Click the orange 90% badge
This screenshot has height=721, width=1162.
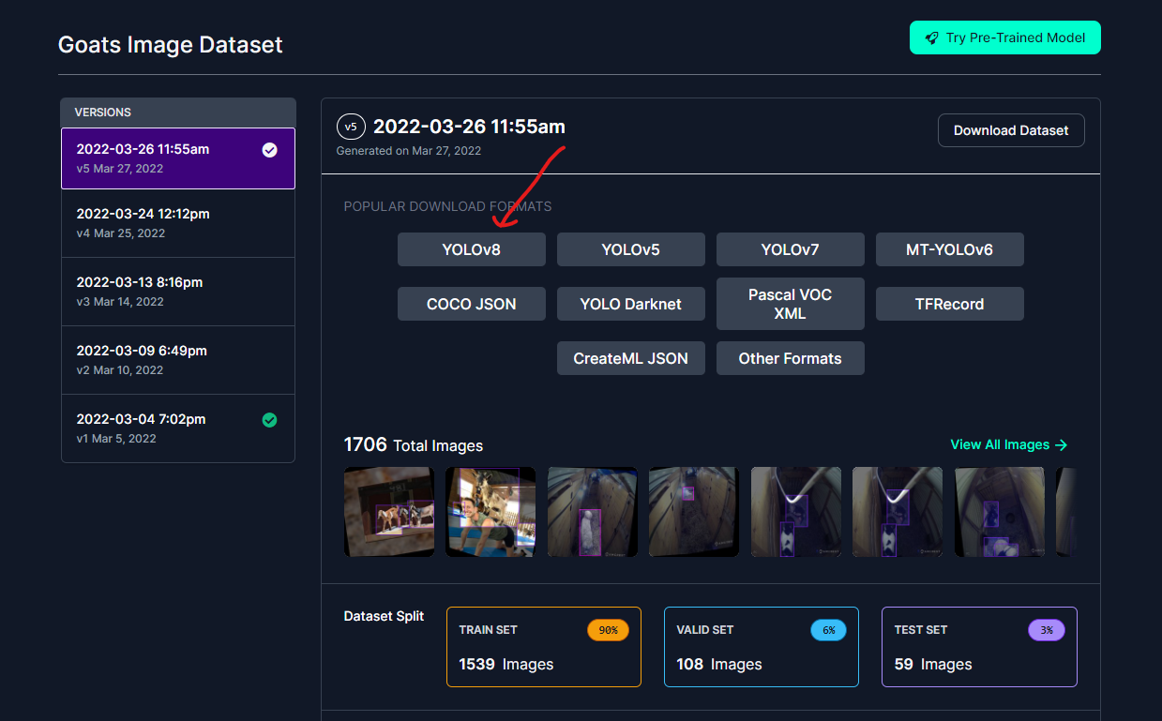tap(609, 630)
